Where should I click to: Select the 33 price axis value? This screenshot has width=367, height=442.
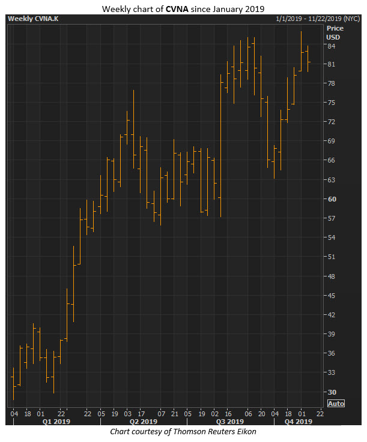point(331,372)
